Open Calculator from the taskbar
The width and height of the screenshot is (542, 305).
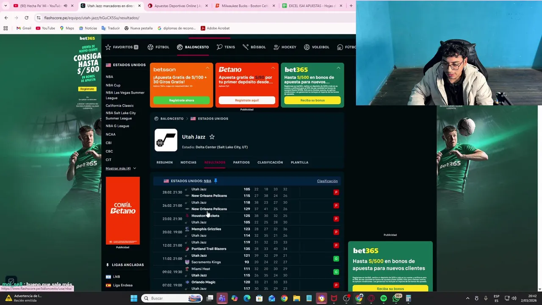click(x=408, y=298)
